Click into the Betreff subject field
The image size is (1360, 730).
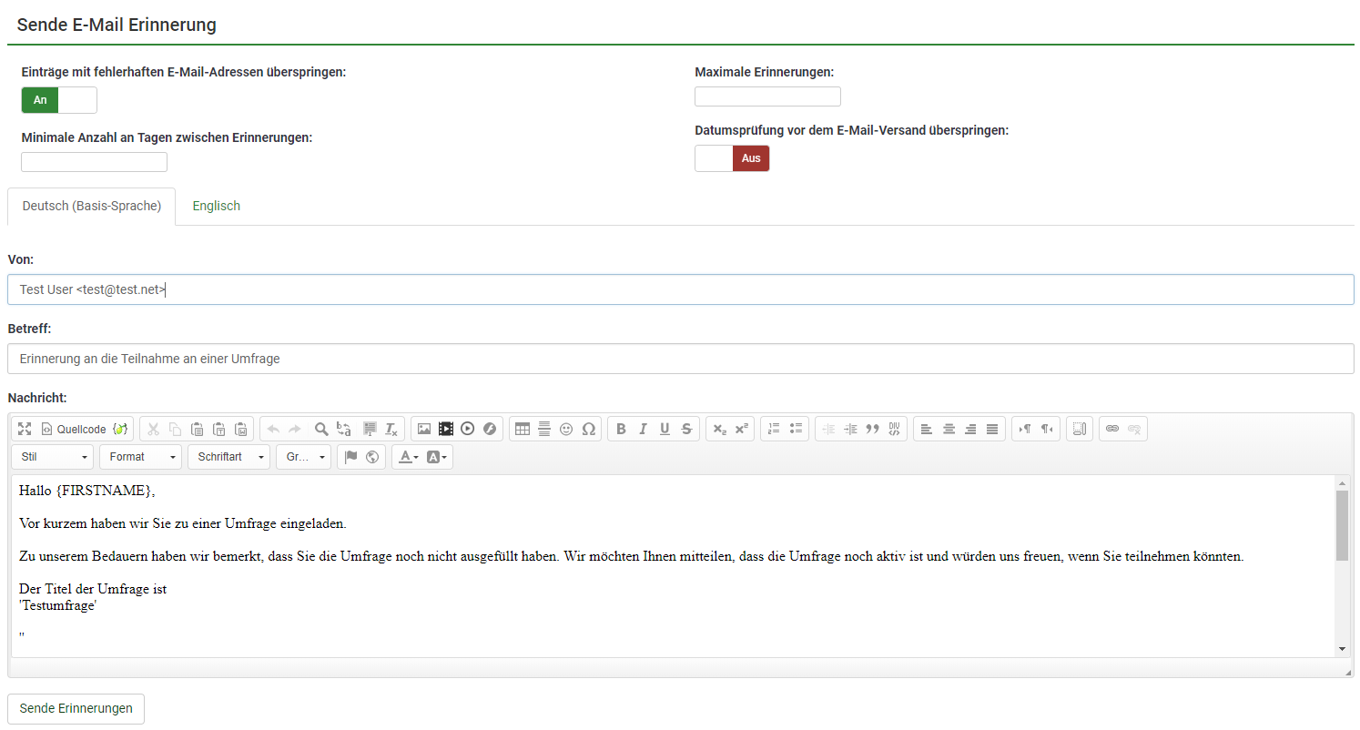tap(680, 359)
